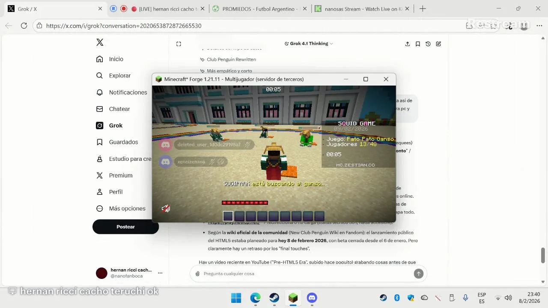Viewport: 548px width, 308px height.
Task: Click the browser address bar URL
Action: (x=124, y=26)
